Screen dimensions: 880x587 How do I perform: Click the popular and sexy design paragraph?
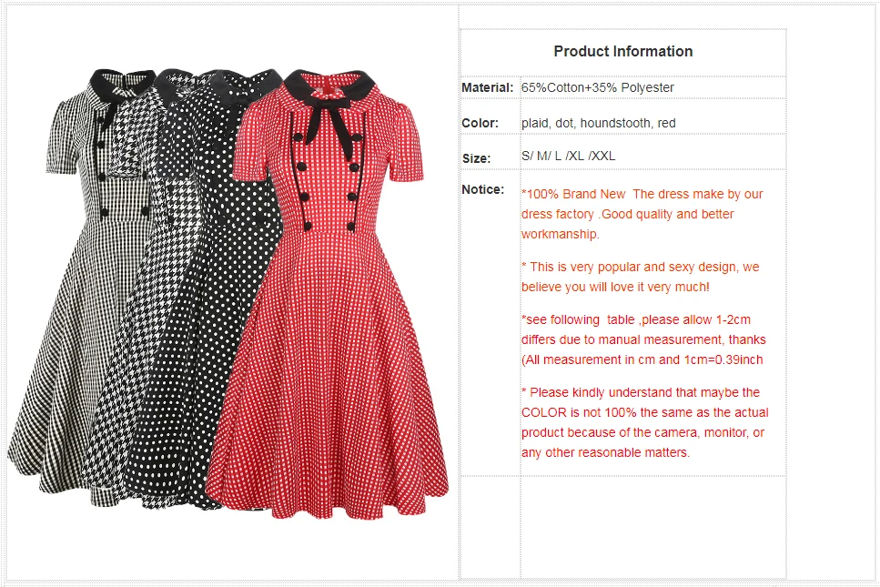(640, 277)
